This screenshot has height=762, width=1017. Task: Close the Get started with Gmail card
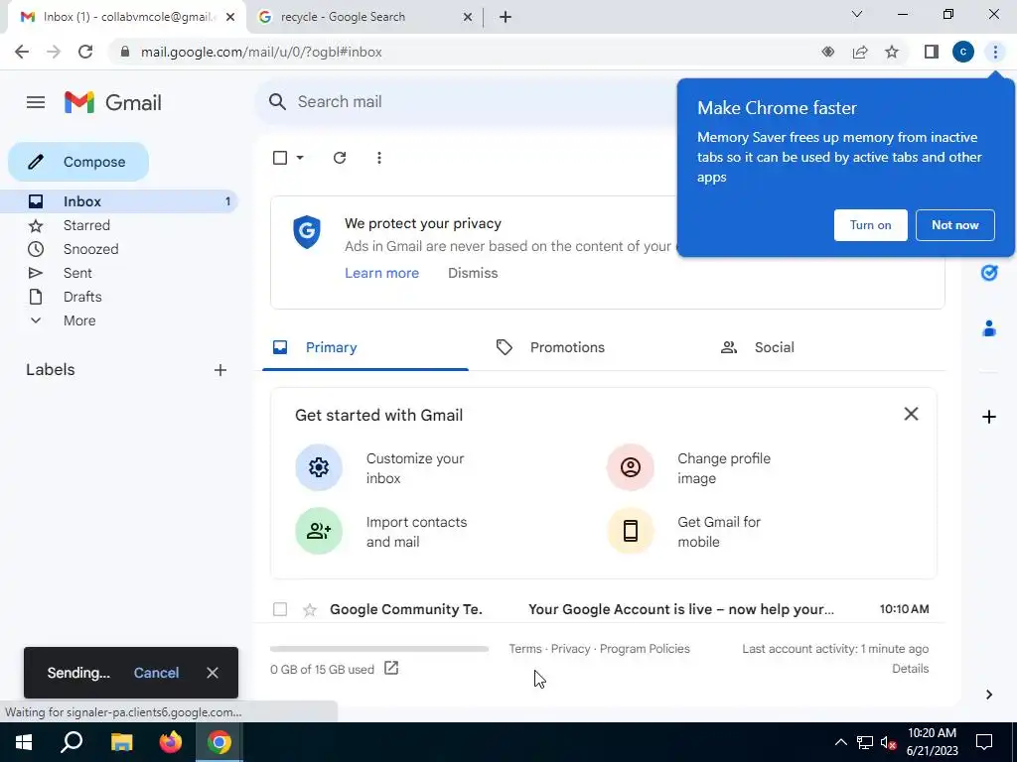[x=911, y=414]
